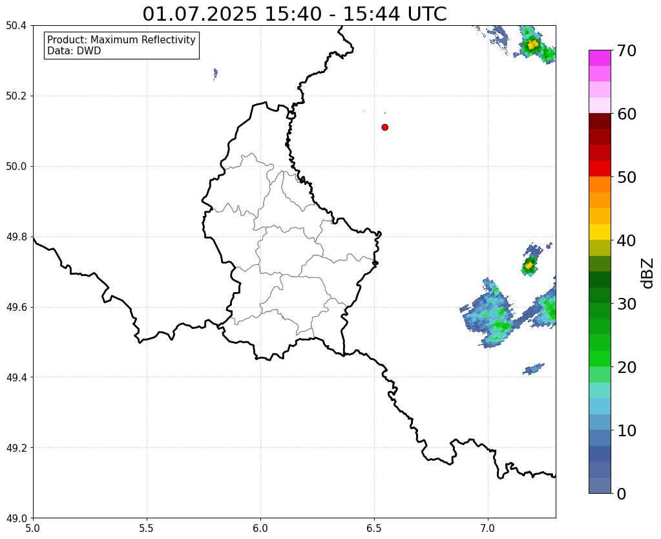Click the latitude tick label "49.4"
This screenshot has height=539, width=661.
click(x=16, y=377)
